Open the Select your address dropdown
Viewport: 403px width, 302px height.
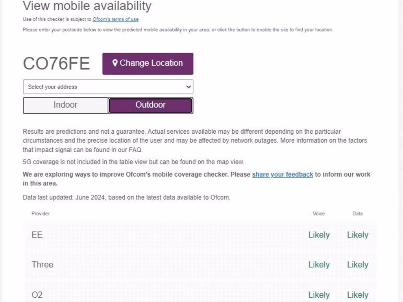[108, 87]
